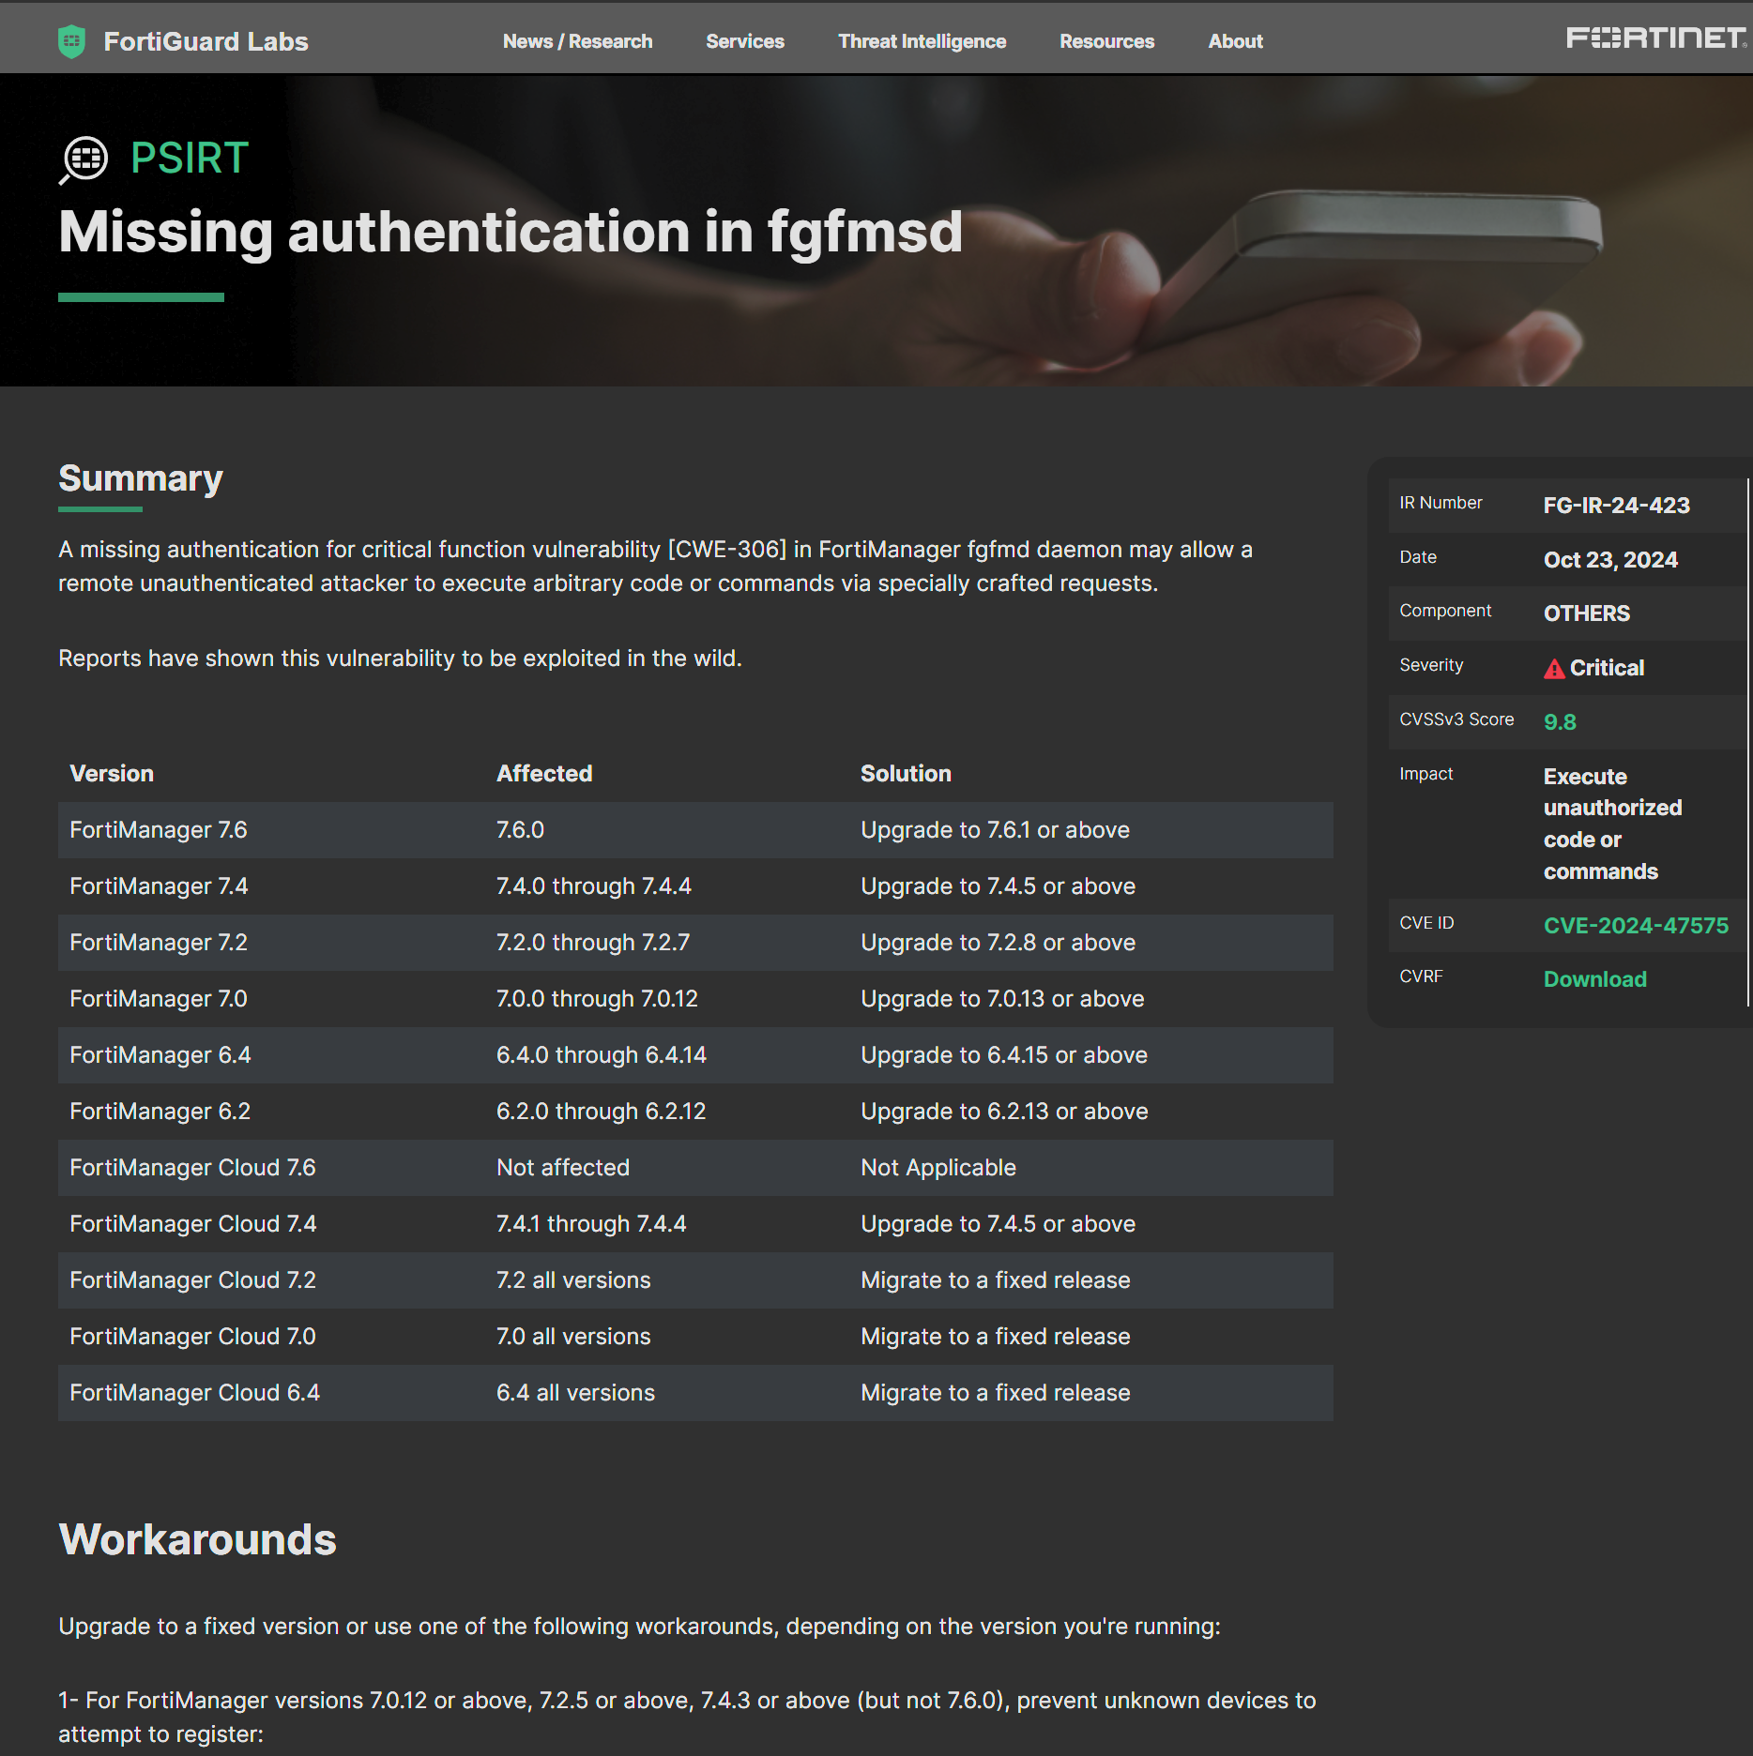Click '7.4.0 through 7.4.4' cell
This screenshot has width=1753, height=1756.
point(594,886)
